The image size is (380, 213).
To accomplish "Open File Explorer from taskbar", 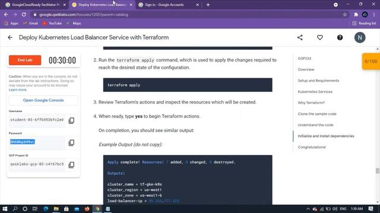I will (56, 209).
